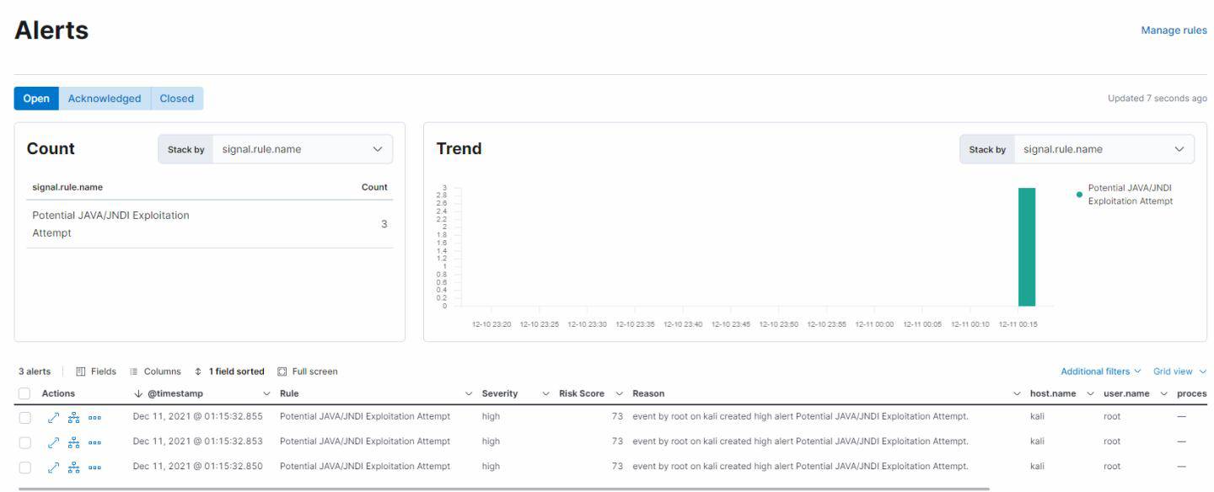Select the checkbox for the 01:15:32.850 alert
The image size is (1214, 492).
tap(24, 466)
